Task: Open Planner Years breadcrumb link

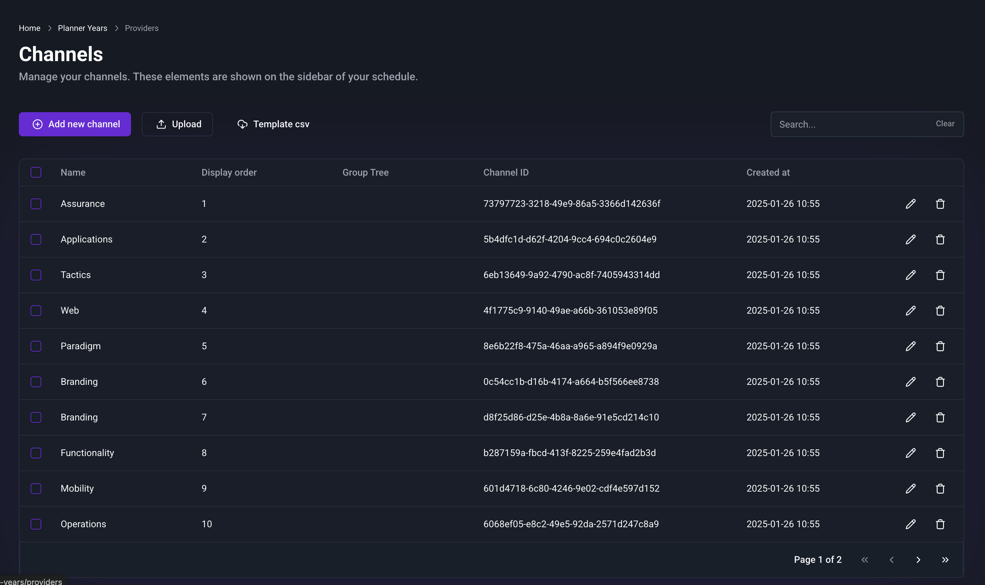Action: point(82,28)
